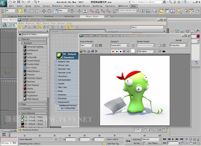This screenshot has height=146, width=201.
Task: Save the rendered image with disk icon
Action: (x=81, y=51)
